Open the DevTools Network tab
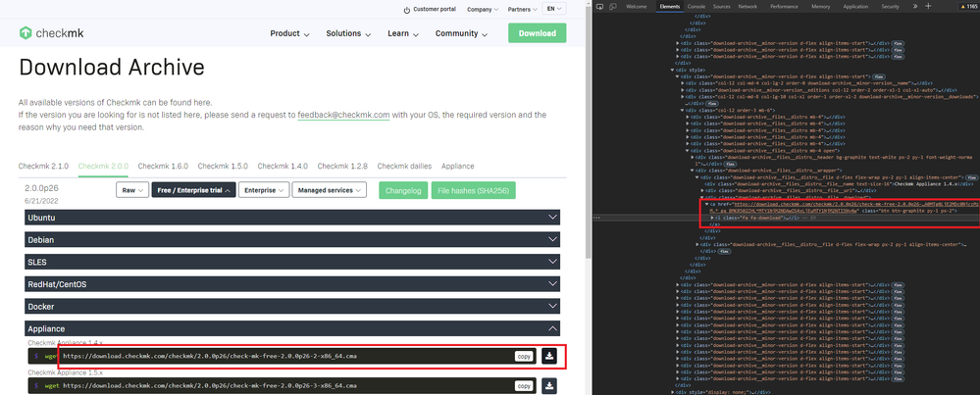980x395 pixels. pyautogui.click(x=748, y=6)
